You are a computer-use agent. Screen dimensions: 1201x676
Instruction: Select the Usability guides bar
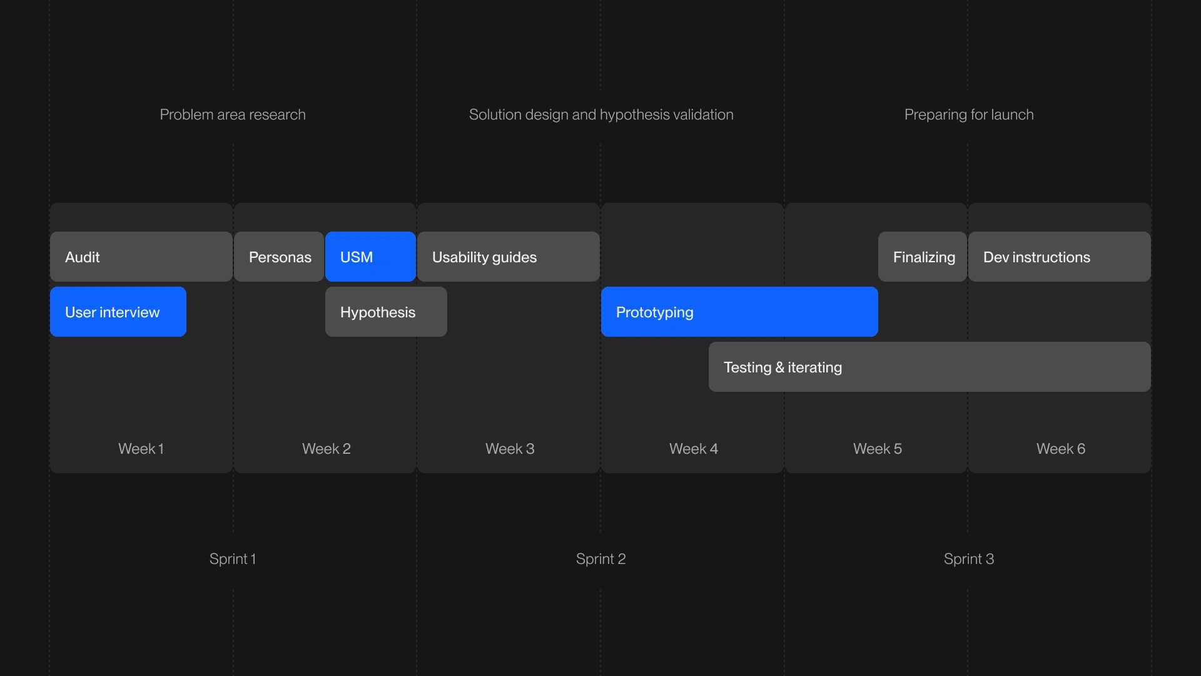508,257
